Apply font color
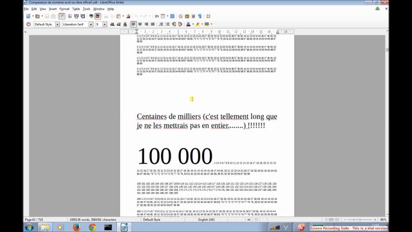This screenshot has width=412, height=232. coord(189,24)
